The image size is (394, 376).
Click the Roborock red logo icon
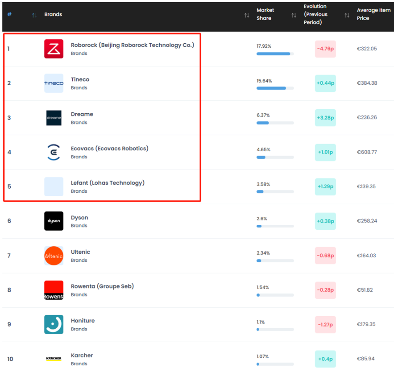(x=54, y=49)
